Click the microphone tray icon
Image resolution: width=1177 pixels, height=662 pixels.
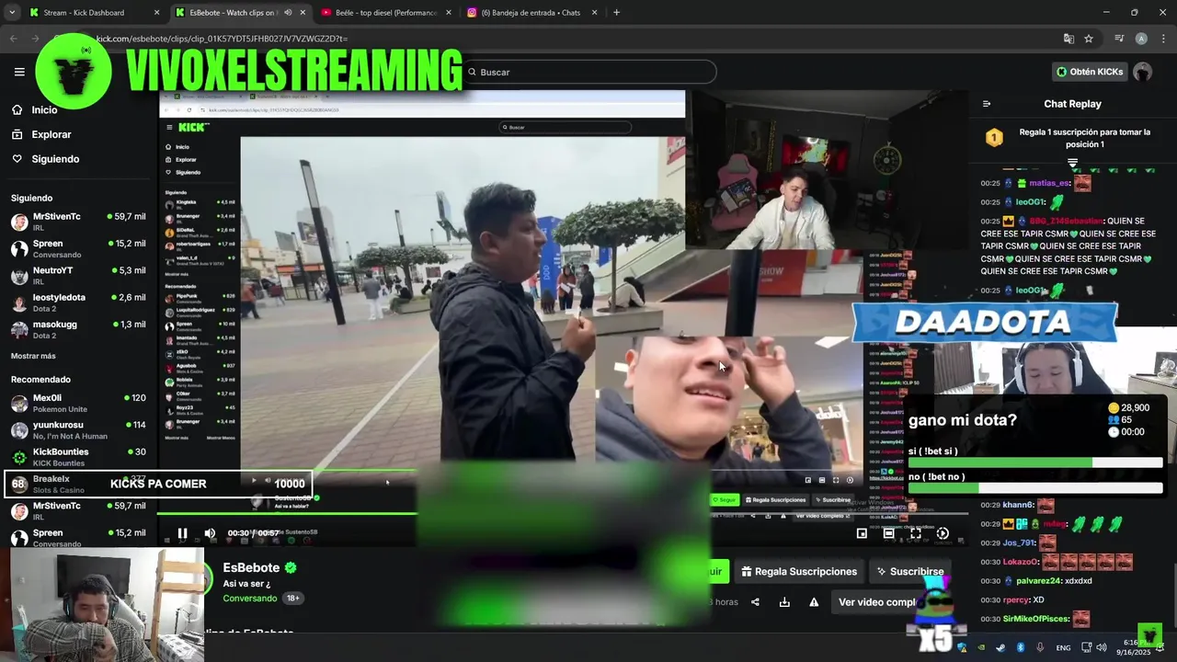coord(1040,647)
